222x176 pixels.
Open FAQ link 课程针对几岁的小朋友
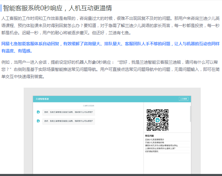click(x=161, y=146)
